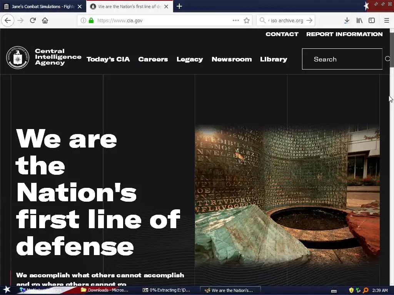Screen dimensions: 394x295
Task: Open the Legacy menu item
Action: pyautogui.click(x=190, y=60)
